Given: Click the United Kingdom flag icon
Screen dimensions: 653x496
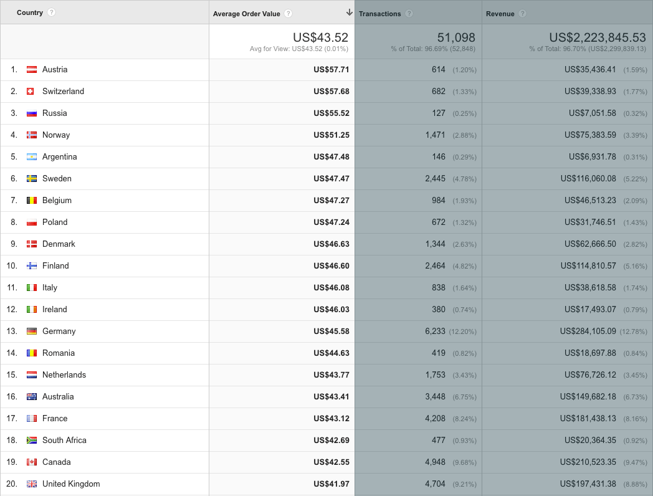Looking at the screenshot, I should point(32,484).
